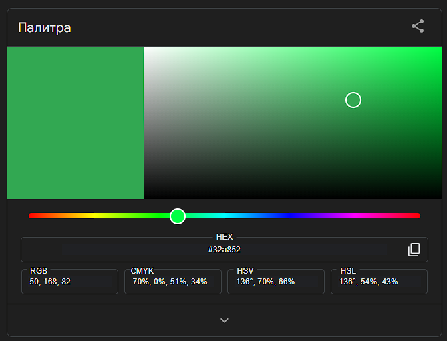Click the share icon in Палитра header
Image resolution: width=447 pixels, height=341 pixels.
(x=418, y=26)
